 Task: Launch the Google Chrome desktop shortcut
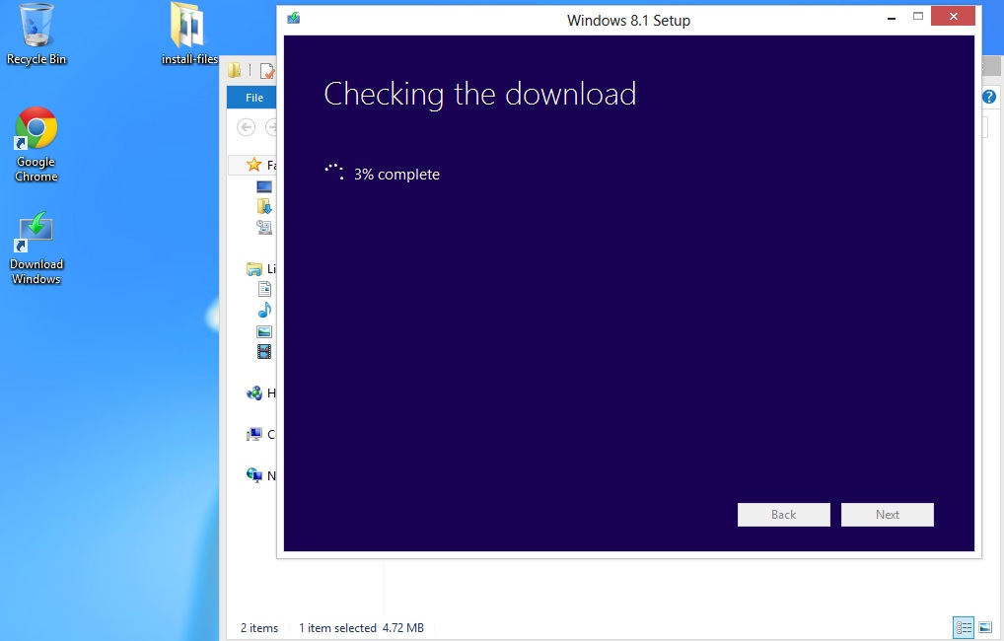coord(36,145)
